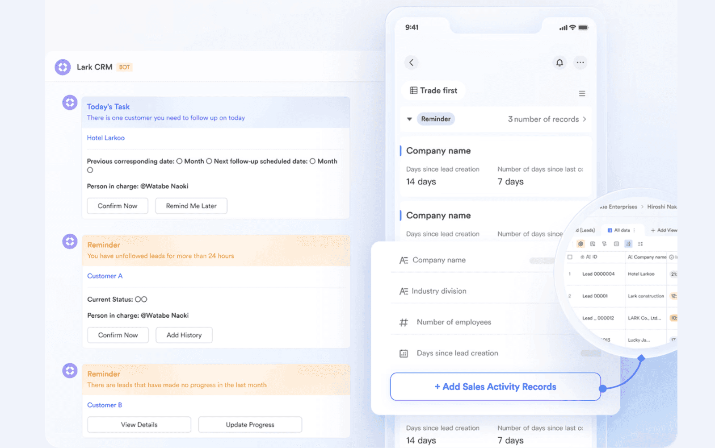
Task: Open the three-dot menu beside All data
Action: pos(634,230)
